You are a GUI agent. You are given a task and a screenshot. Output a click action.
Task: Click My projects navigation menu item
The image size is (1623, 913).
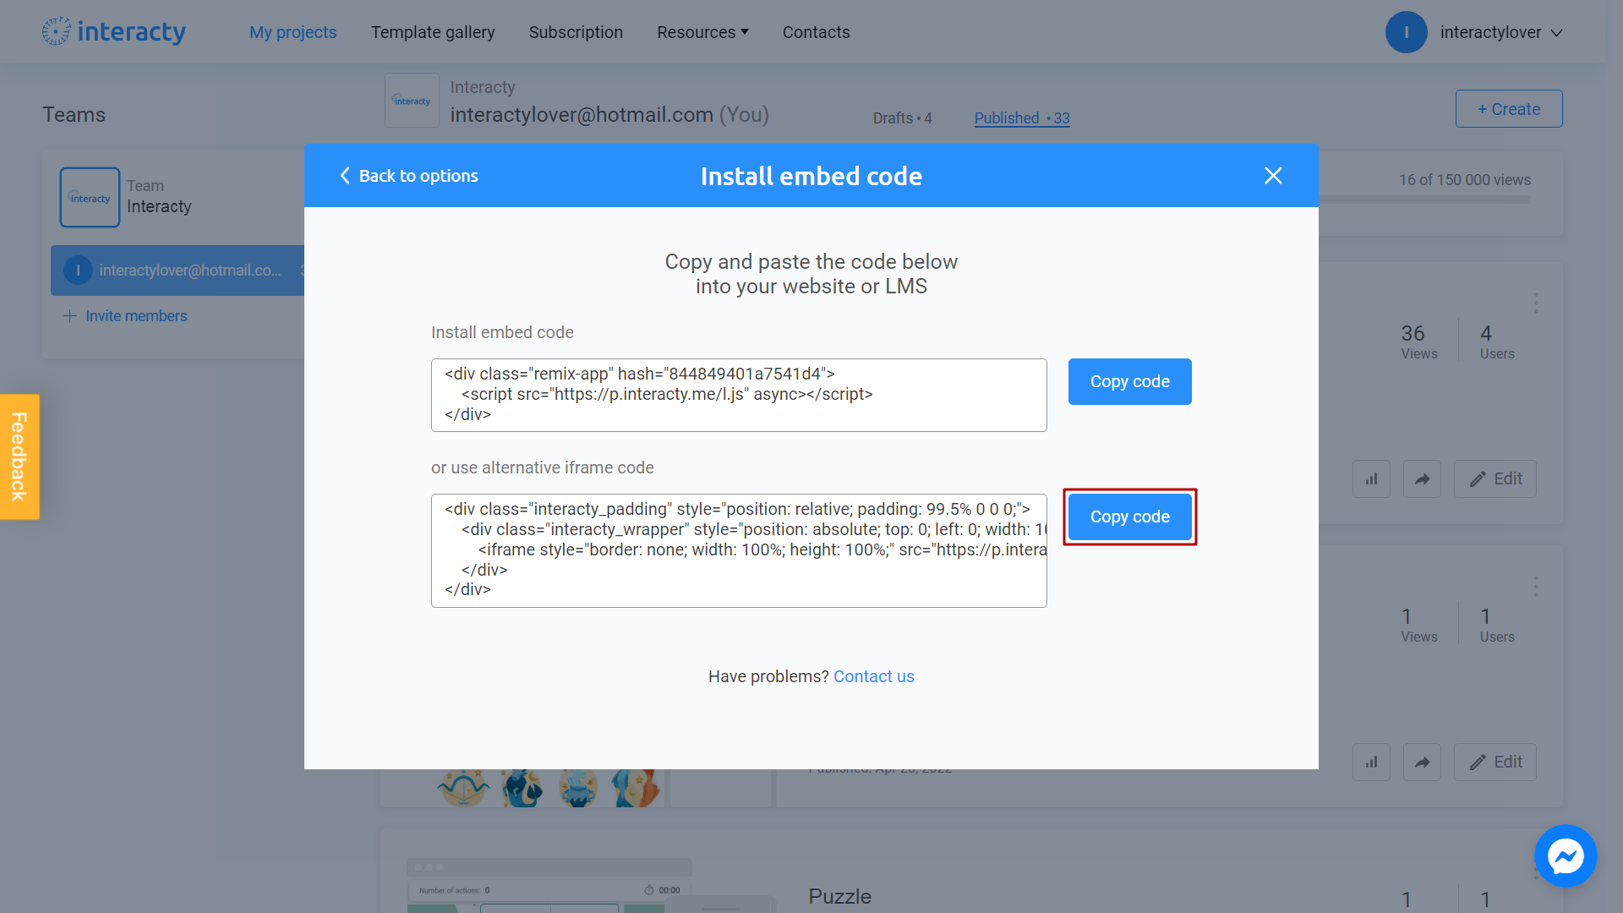[x=292, y=32]
